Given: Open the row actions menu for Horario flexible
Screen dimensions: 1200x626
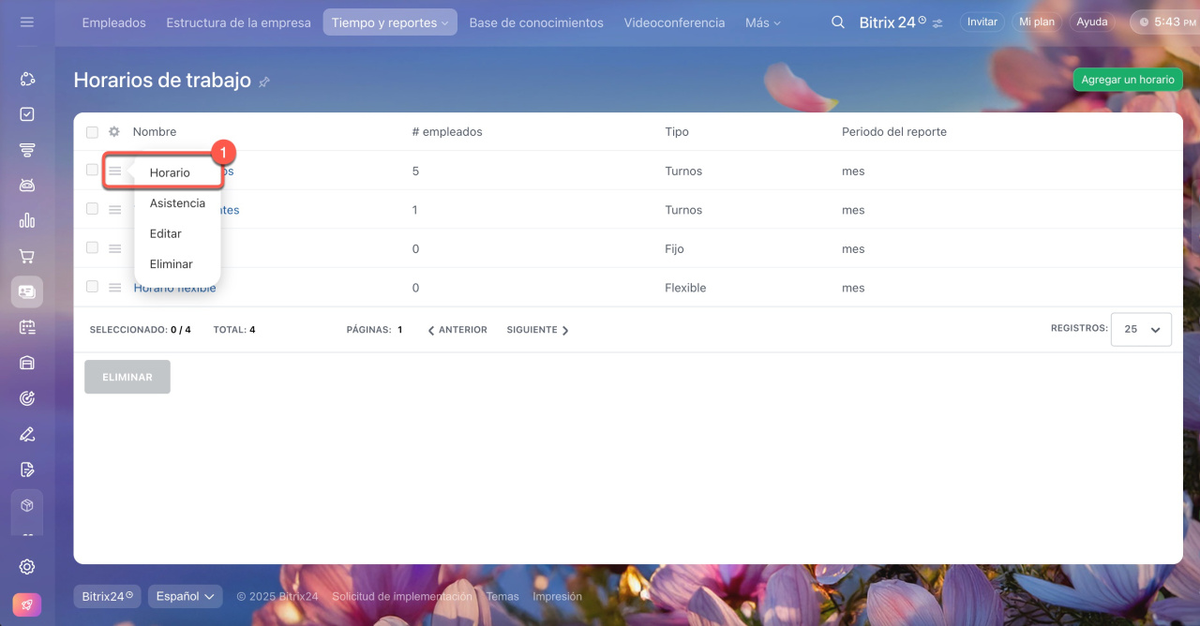Looking at the screenshot, I should [114, 288].
